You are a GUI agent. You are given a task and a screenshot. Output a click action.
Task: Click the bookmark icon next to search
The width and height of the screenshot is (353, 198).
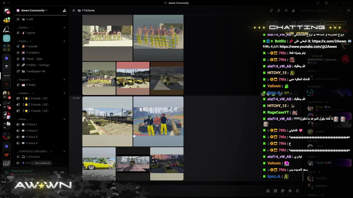(349, 10)
